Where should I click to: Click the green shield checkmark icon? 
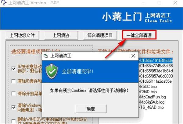point(52,71)
